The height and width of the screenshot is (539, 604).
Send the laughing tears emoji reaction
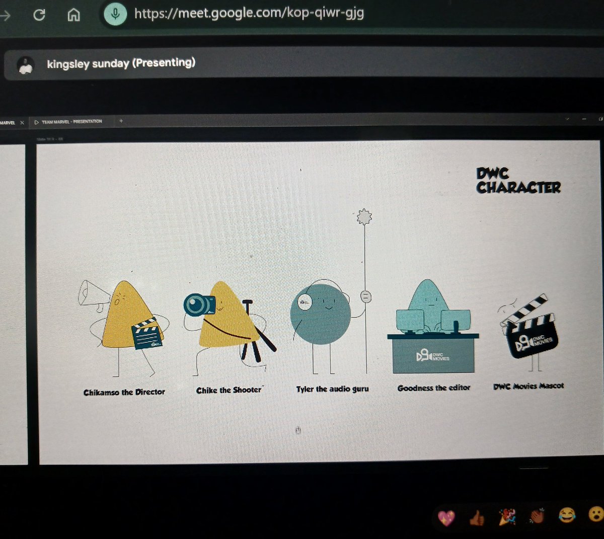tap(567, 515)
